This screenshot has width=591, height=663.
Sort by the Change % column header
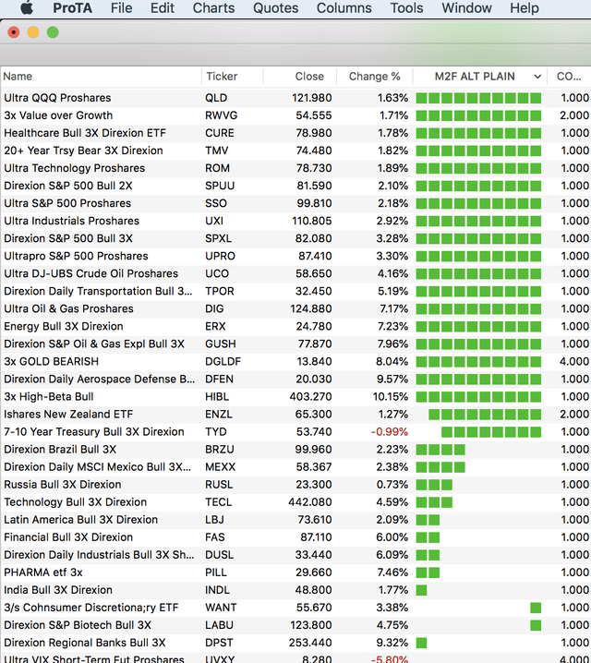[x=375, y=77]
